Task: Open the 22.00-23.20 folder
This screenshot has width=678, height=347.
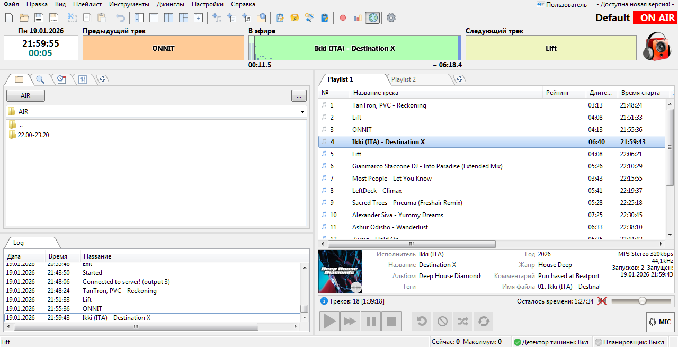Action: click(33, 135)
